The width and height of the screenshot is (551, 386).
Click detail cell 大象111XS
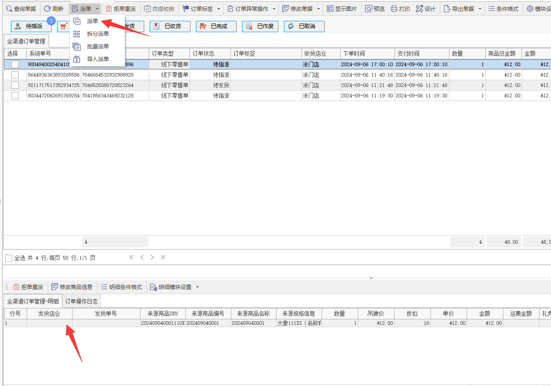coord(299,323)
